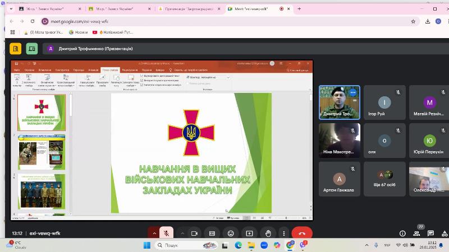The width and height of the screenshot is (449, 252).
Task: Click the PowerPoint zoom slider in shared screen
Action: [x=286, y=218]
